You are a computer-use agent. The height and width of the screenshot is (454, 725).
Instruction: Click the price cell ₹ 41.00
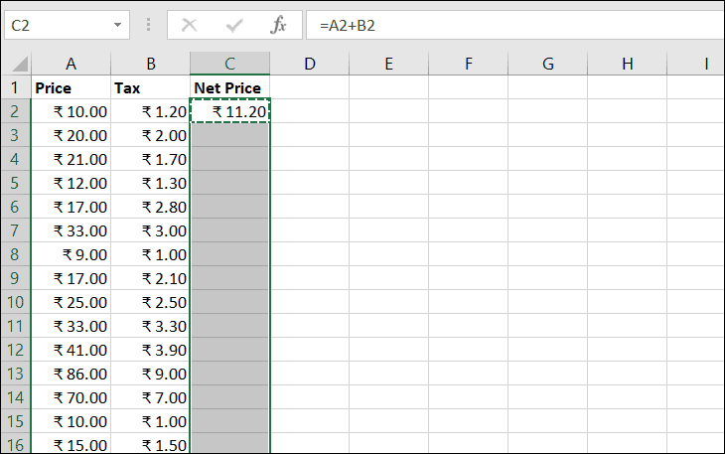coord(71,350)
